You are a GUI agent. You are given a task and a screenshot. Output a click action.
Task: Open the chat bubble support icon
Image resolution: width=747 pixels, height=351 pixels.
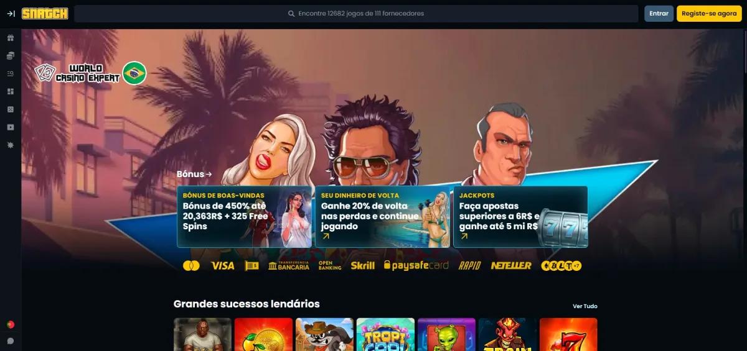pos(11,341)
